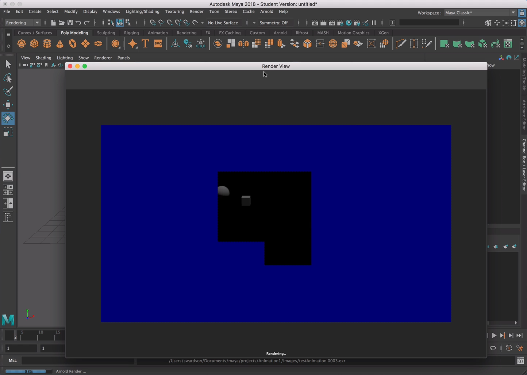Switch to the Sculpting shelf tab

click(106, 33)
